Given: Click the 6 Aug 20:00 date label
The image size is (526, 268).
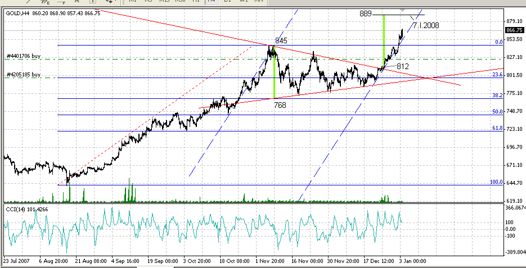Looking at the screenshot, I should (x=53, y=261).
